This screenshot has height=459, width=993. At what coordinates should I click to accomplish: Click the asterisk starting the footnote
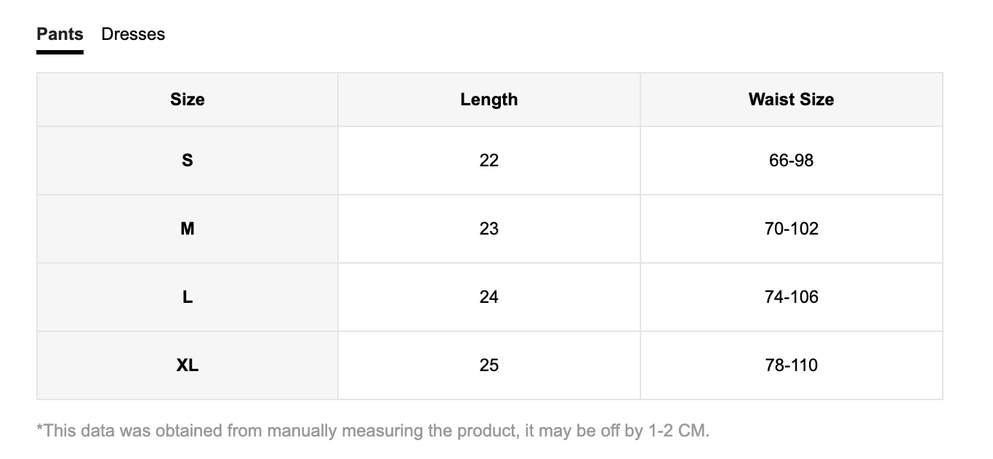coord(40,428)
